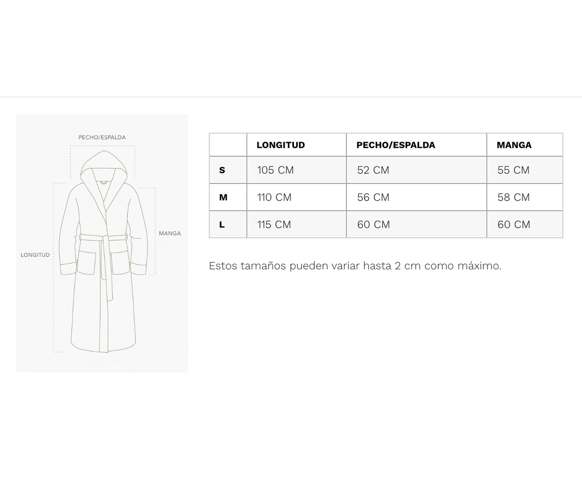The height and width of the screenshot is (485, 582).
Task: Click the size variation note below the table
Action: 355,266
